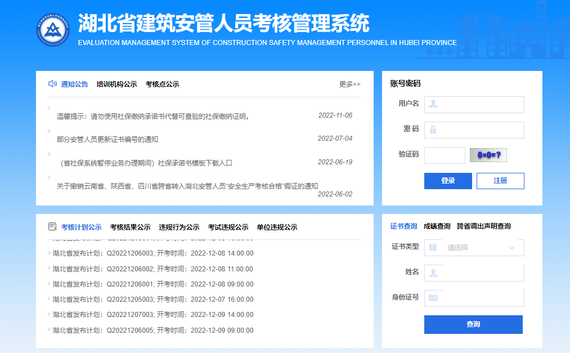Click the ID card icon in 身份证号 field
This screenshot has width=570, height=353.
433,298
